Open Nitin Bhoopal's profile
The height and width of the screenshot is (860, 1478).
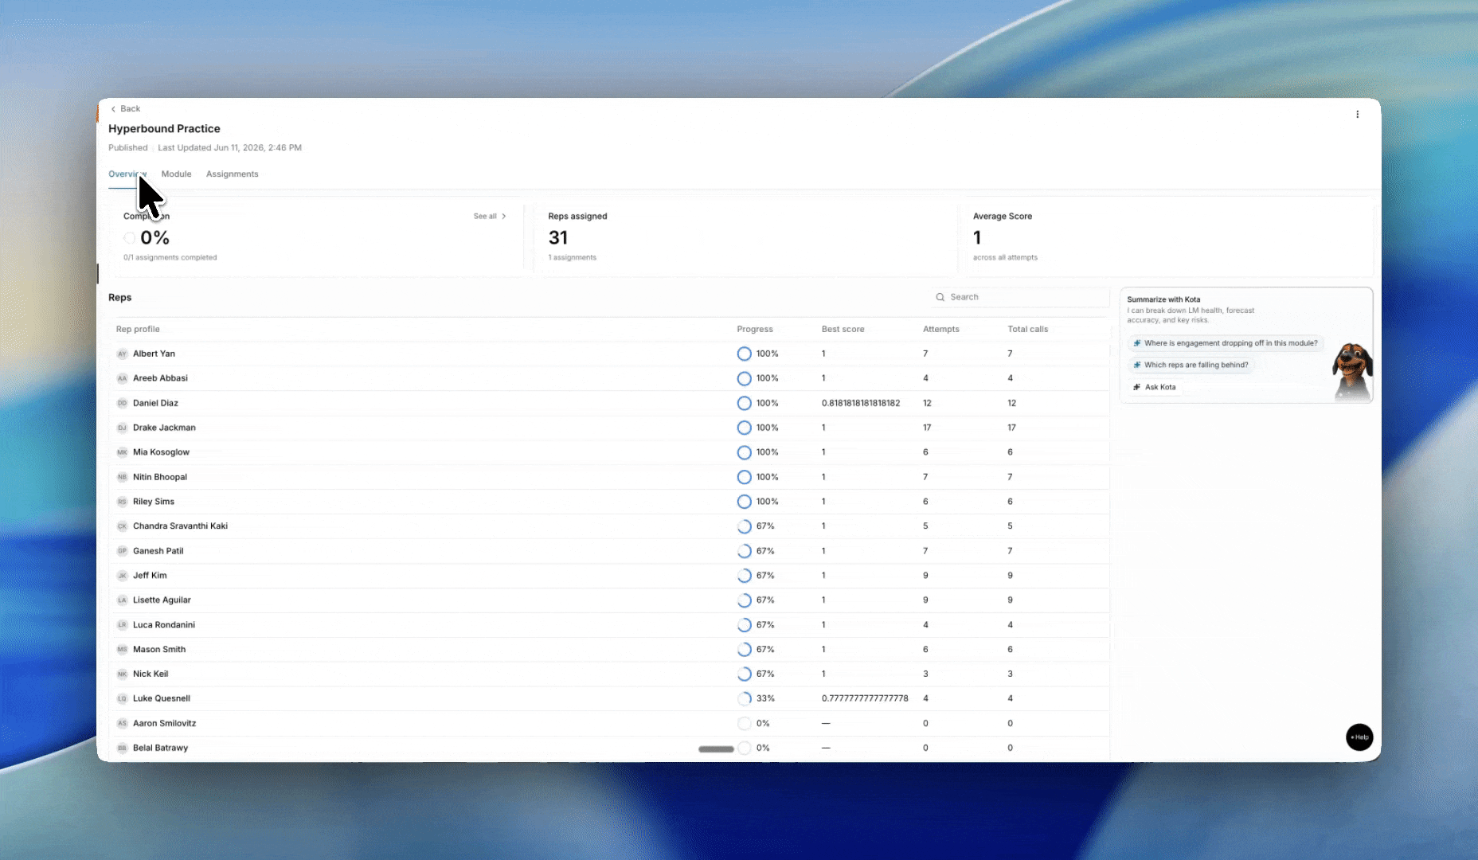159,477
